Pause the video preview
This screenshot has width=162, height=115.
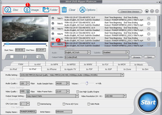(25, 57)
